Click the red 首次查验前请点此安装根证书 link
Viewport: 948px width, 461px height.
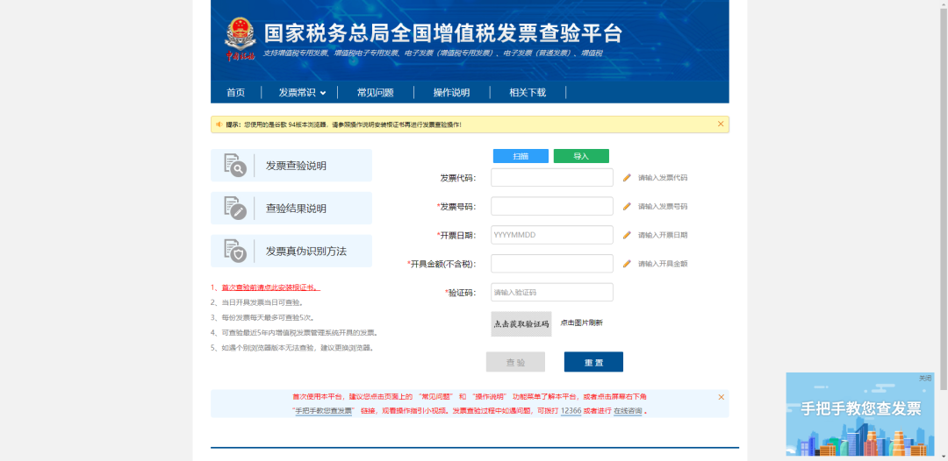271,287
